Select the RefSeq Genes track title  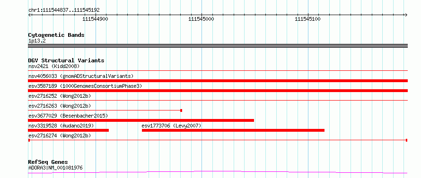click(48, 162)
